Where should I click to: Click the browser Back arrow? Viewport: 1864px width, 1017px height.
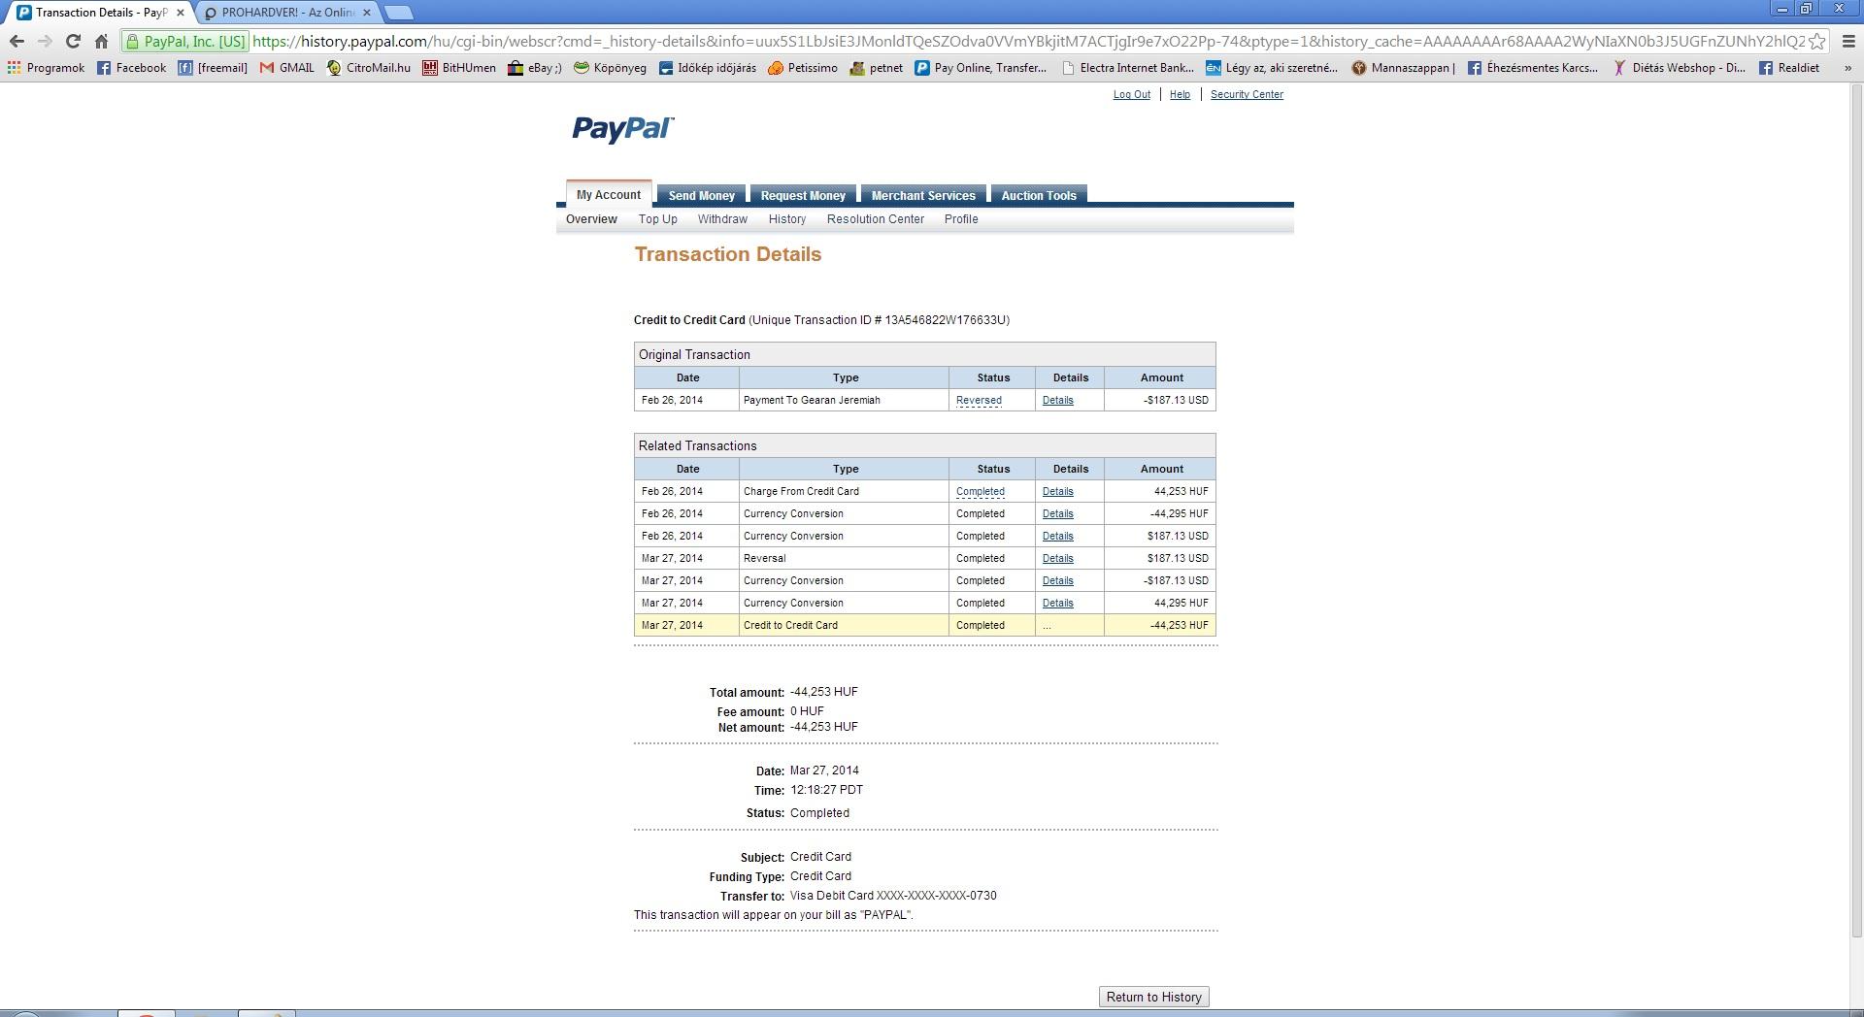(x=17, y=42)
